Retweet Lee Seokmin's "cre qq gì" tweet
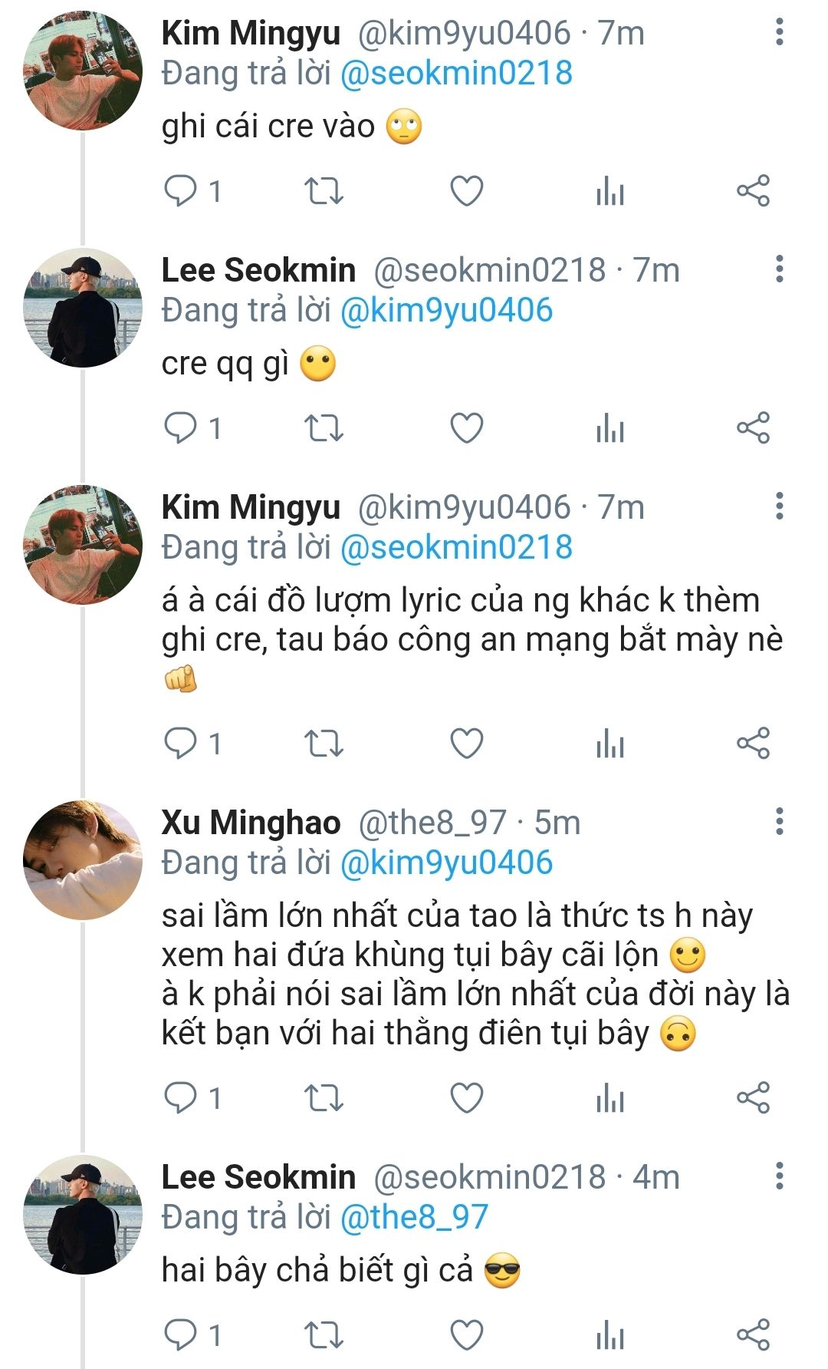Viewport: 828px width, 1369px height. click(324, 428)
